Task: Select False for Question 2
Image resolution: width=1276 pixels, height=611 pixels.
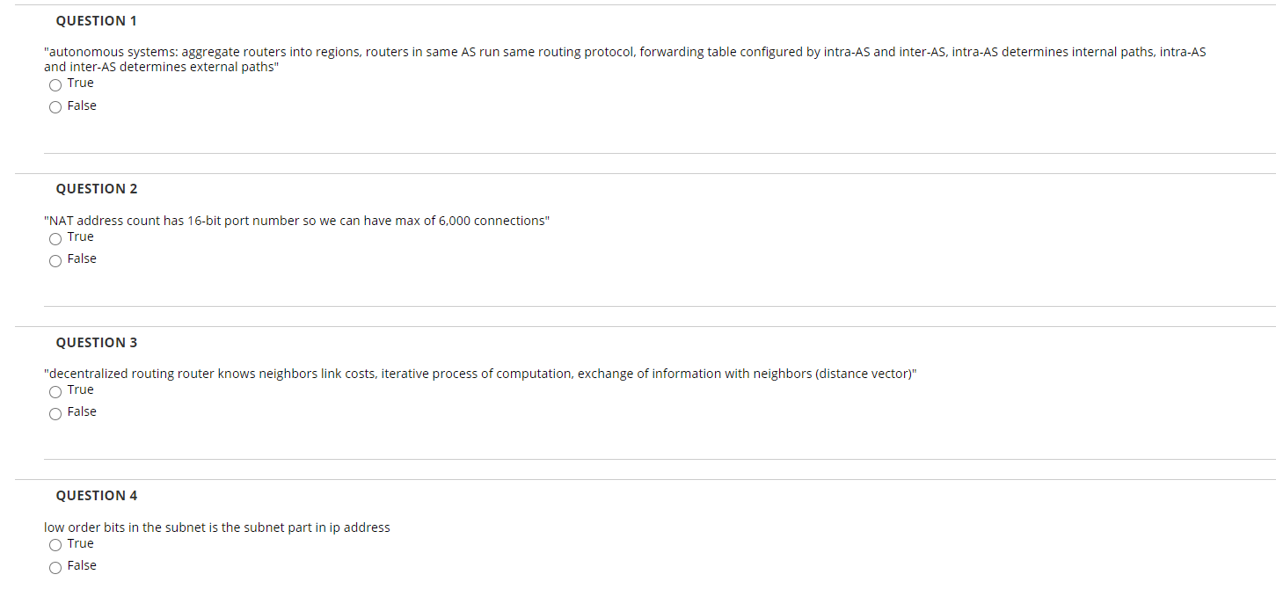Action: click(55, 260)
